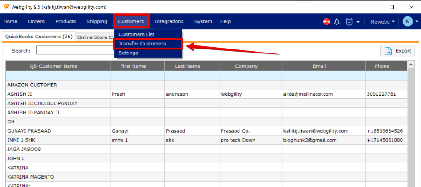Expand the scheduler clock dropdown arrow

coord(358,22)
